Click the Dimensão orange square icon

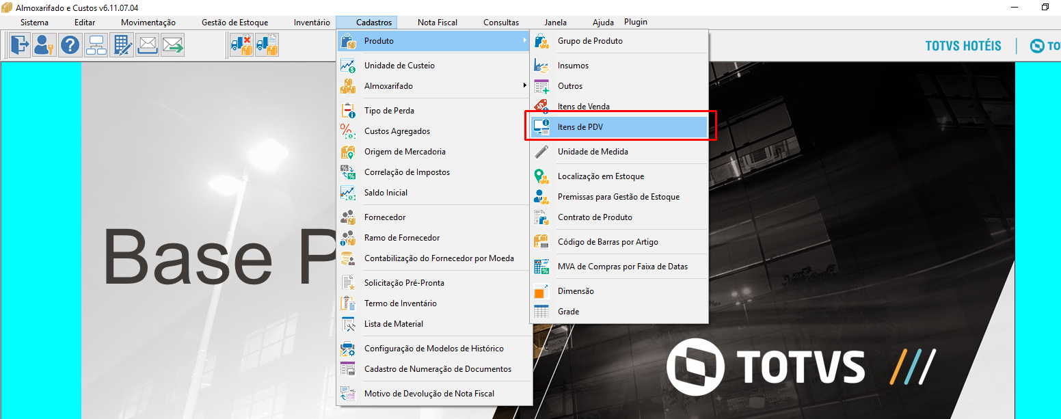[541, 291]
